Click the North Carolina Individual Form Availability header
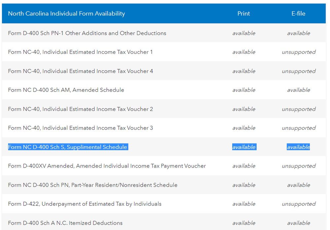 coord(66,14)
